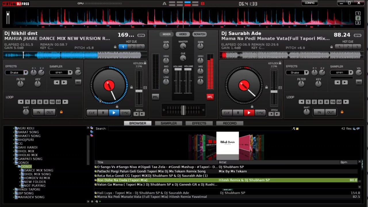Screen dimensions: 368x207
Task: Click the browser Search field
Action: (200, 129)
